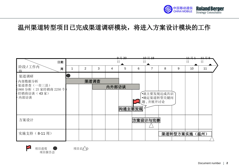
Task: Click the 渠道调研 phase label
Action: pos(26,76)
